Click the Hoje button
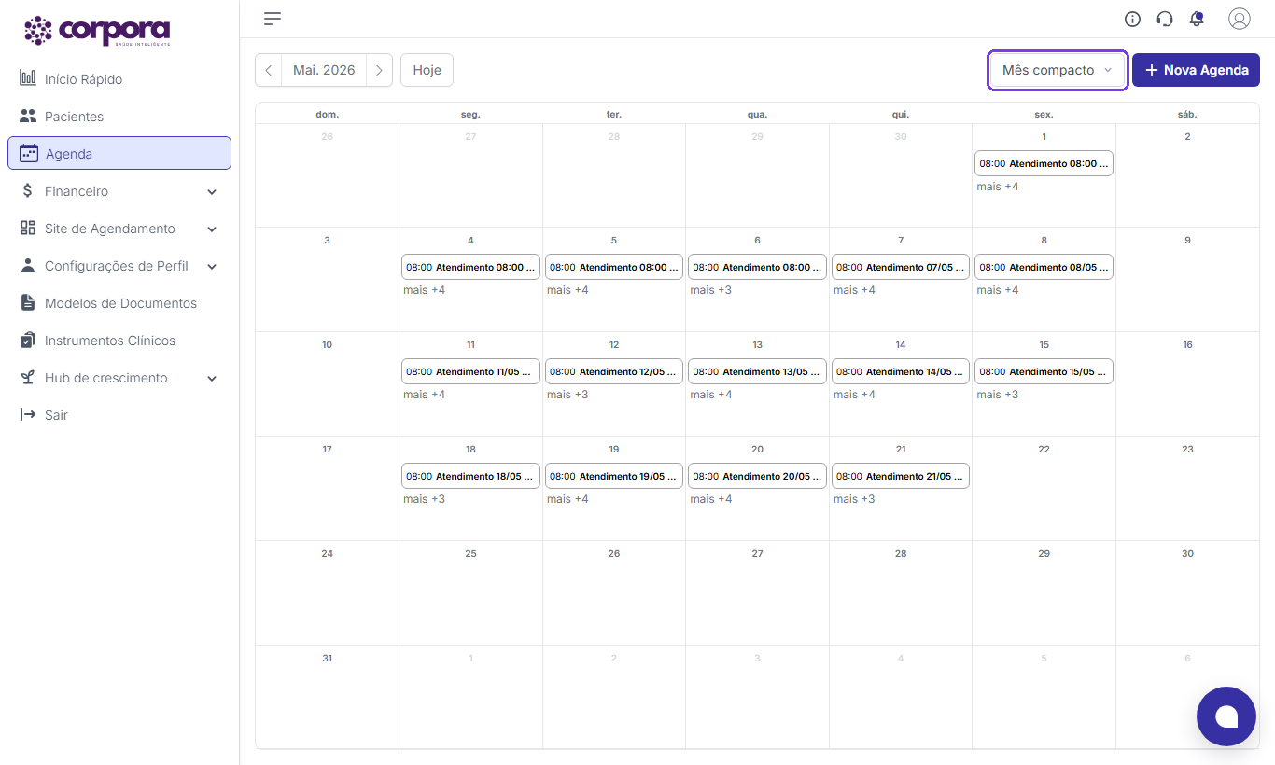This screenshot has height=765, width=1275. point(427,70)
